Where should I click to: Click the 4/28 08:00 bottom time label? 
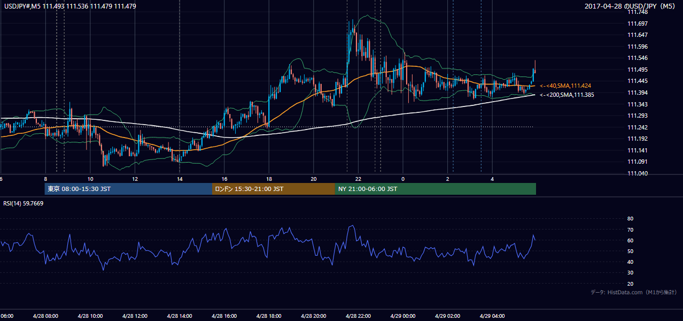click(45, 316)
